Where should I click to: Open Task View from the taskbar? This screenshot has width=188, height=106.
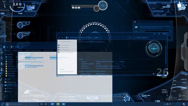(46, 104)
